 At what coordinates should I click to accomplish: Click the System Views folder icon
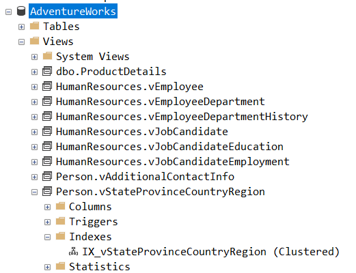(x=47, y=56)
